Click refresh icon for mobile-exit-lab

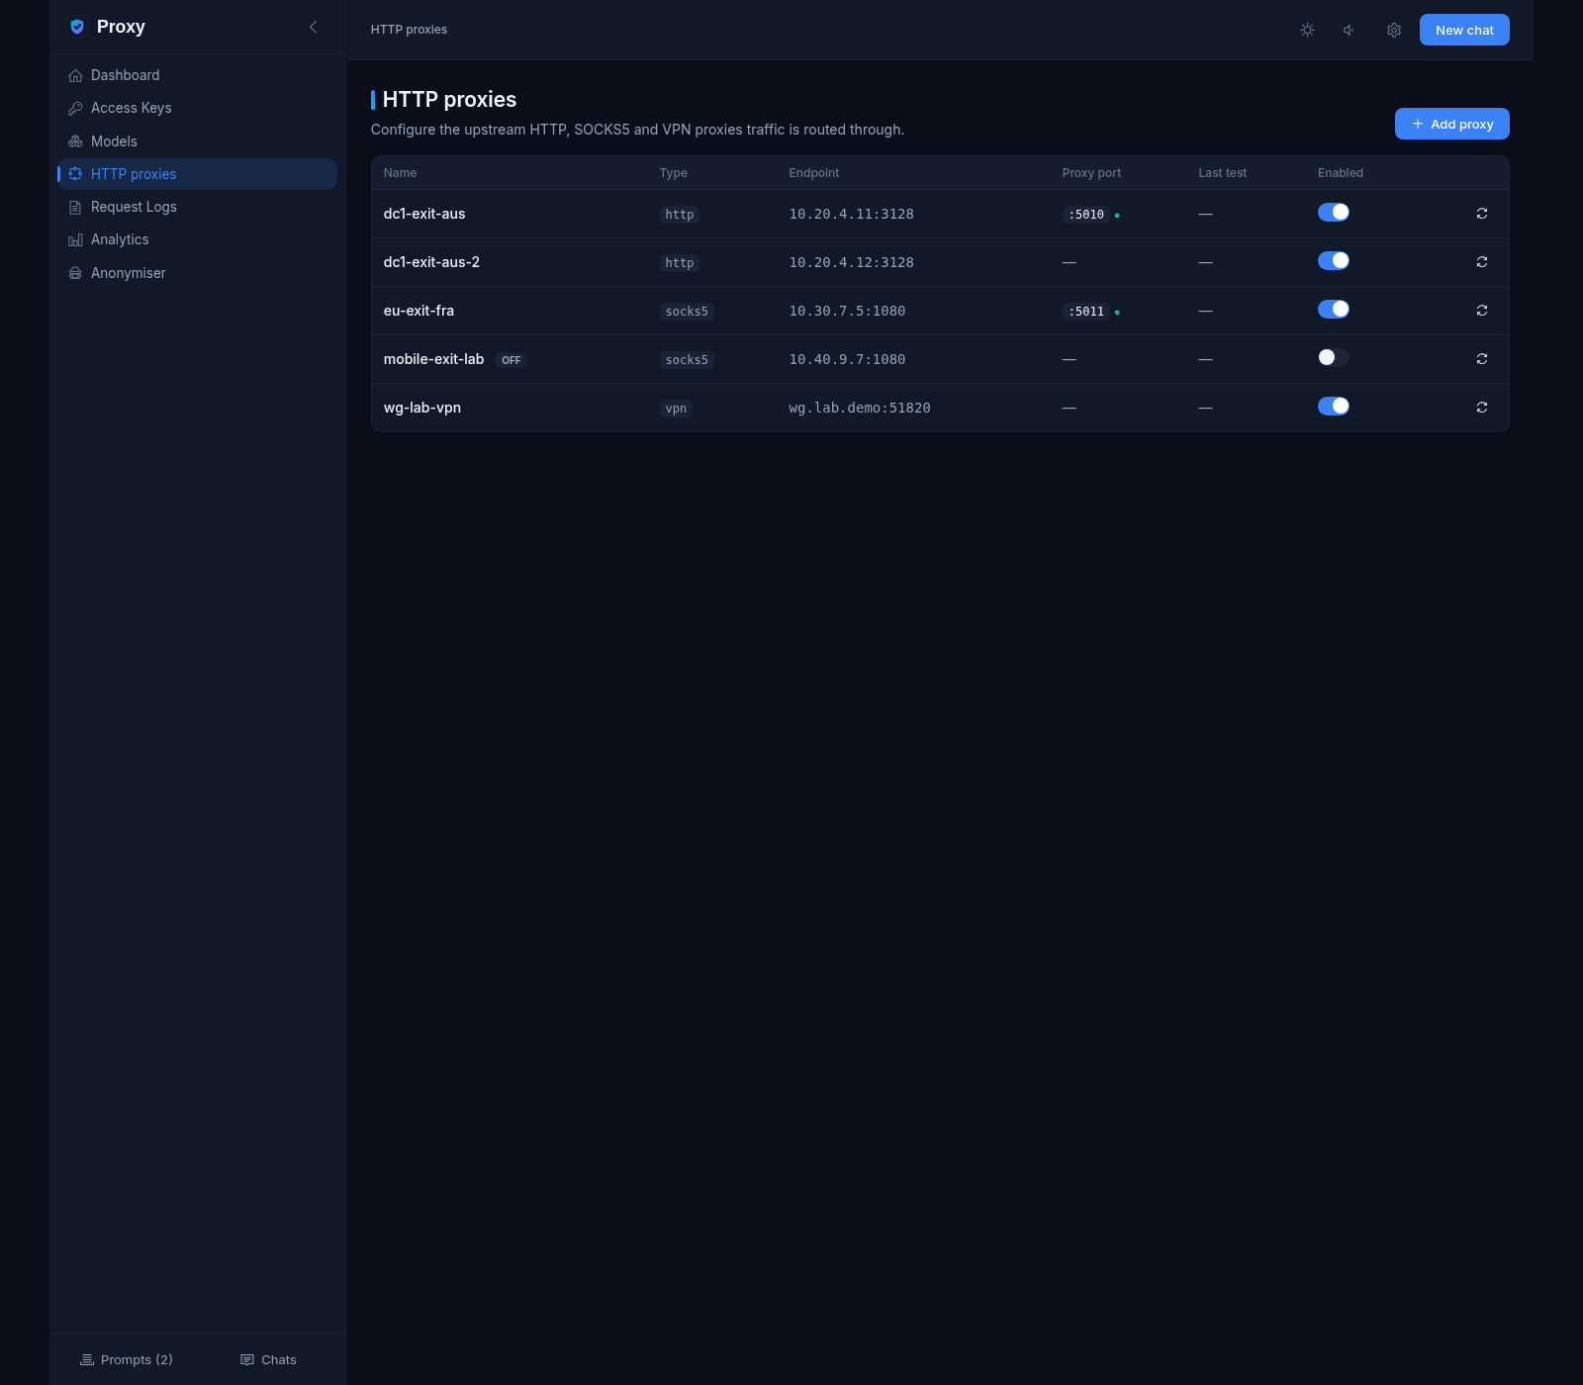1482,359
